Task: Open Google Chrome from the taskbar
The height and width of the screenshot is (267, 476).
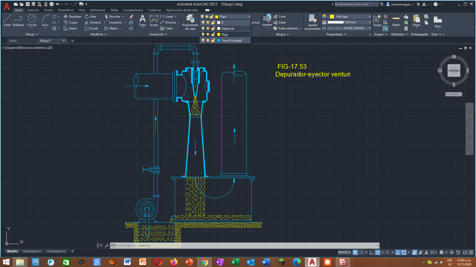Action: tap(204, 262)
